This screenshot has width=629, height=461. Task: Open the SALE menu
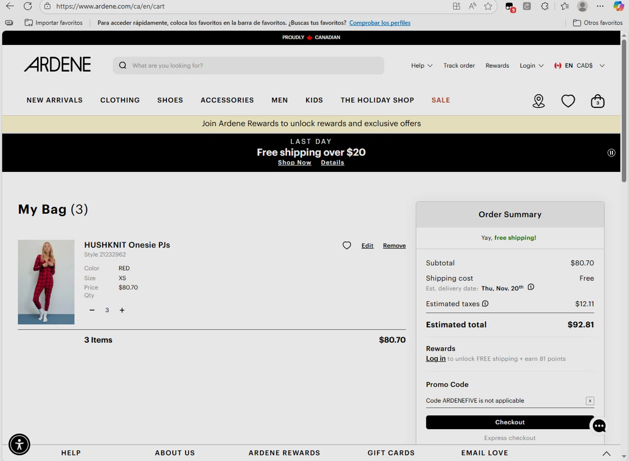coord(441,100)
